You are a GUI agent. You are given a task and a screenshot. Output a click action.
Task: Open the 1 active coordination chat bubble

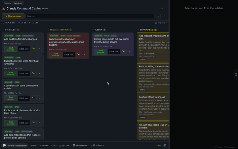pyautogui.click(x=15, y=145)
